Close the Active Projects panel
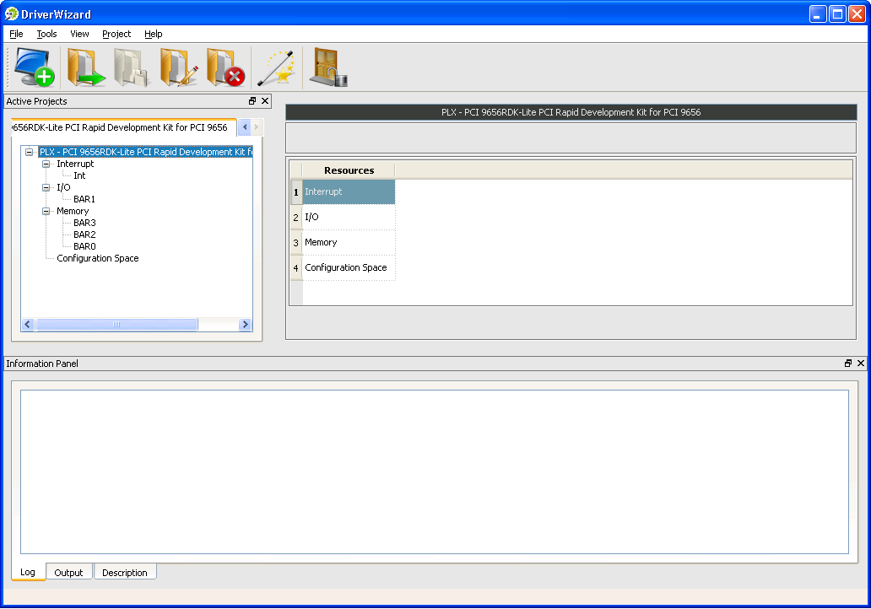Viewport: 871px width, 609px height. (265, 101)
